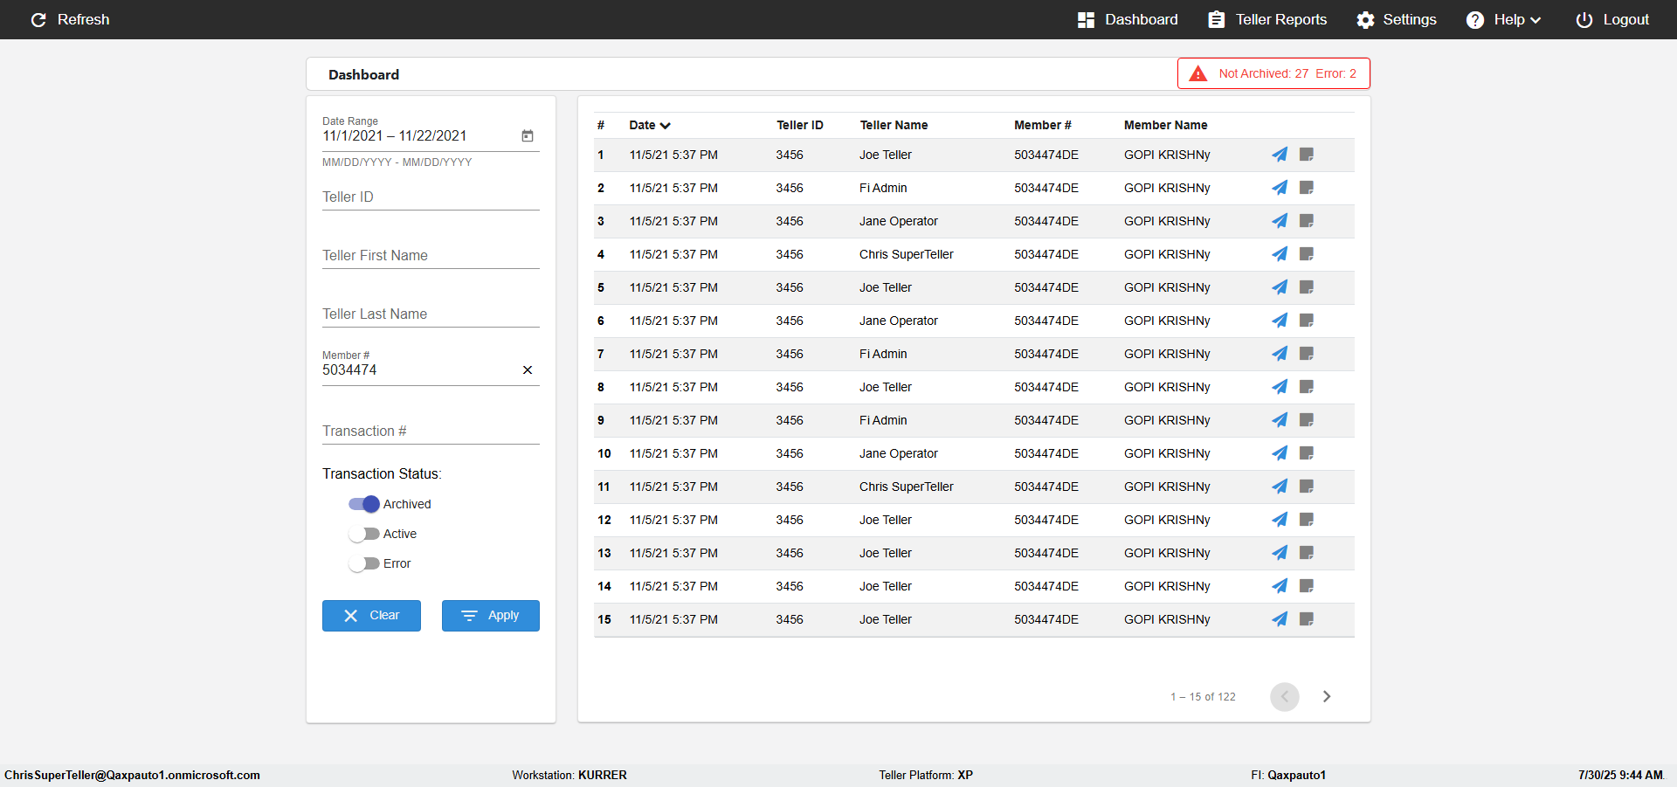Sort by the Date column header
This screenshot has width=1677, height=787.
650,125
